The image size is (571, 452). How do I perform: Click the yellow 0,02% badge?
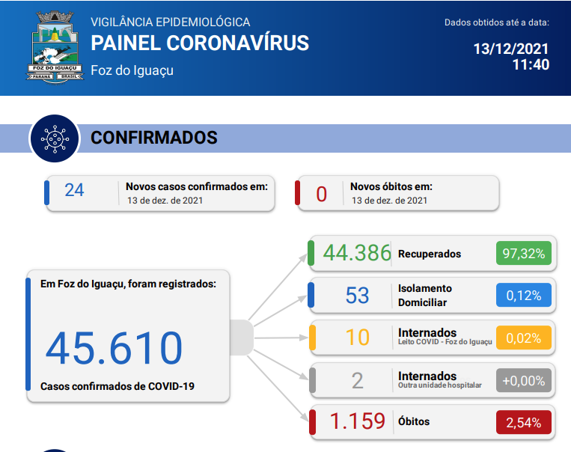click(x=524, y=338)
